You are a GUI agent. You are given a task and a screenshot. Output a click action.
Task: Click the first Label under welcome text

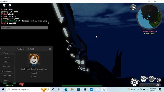click(x=34, y=73)
